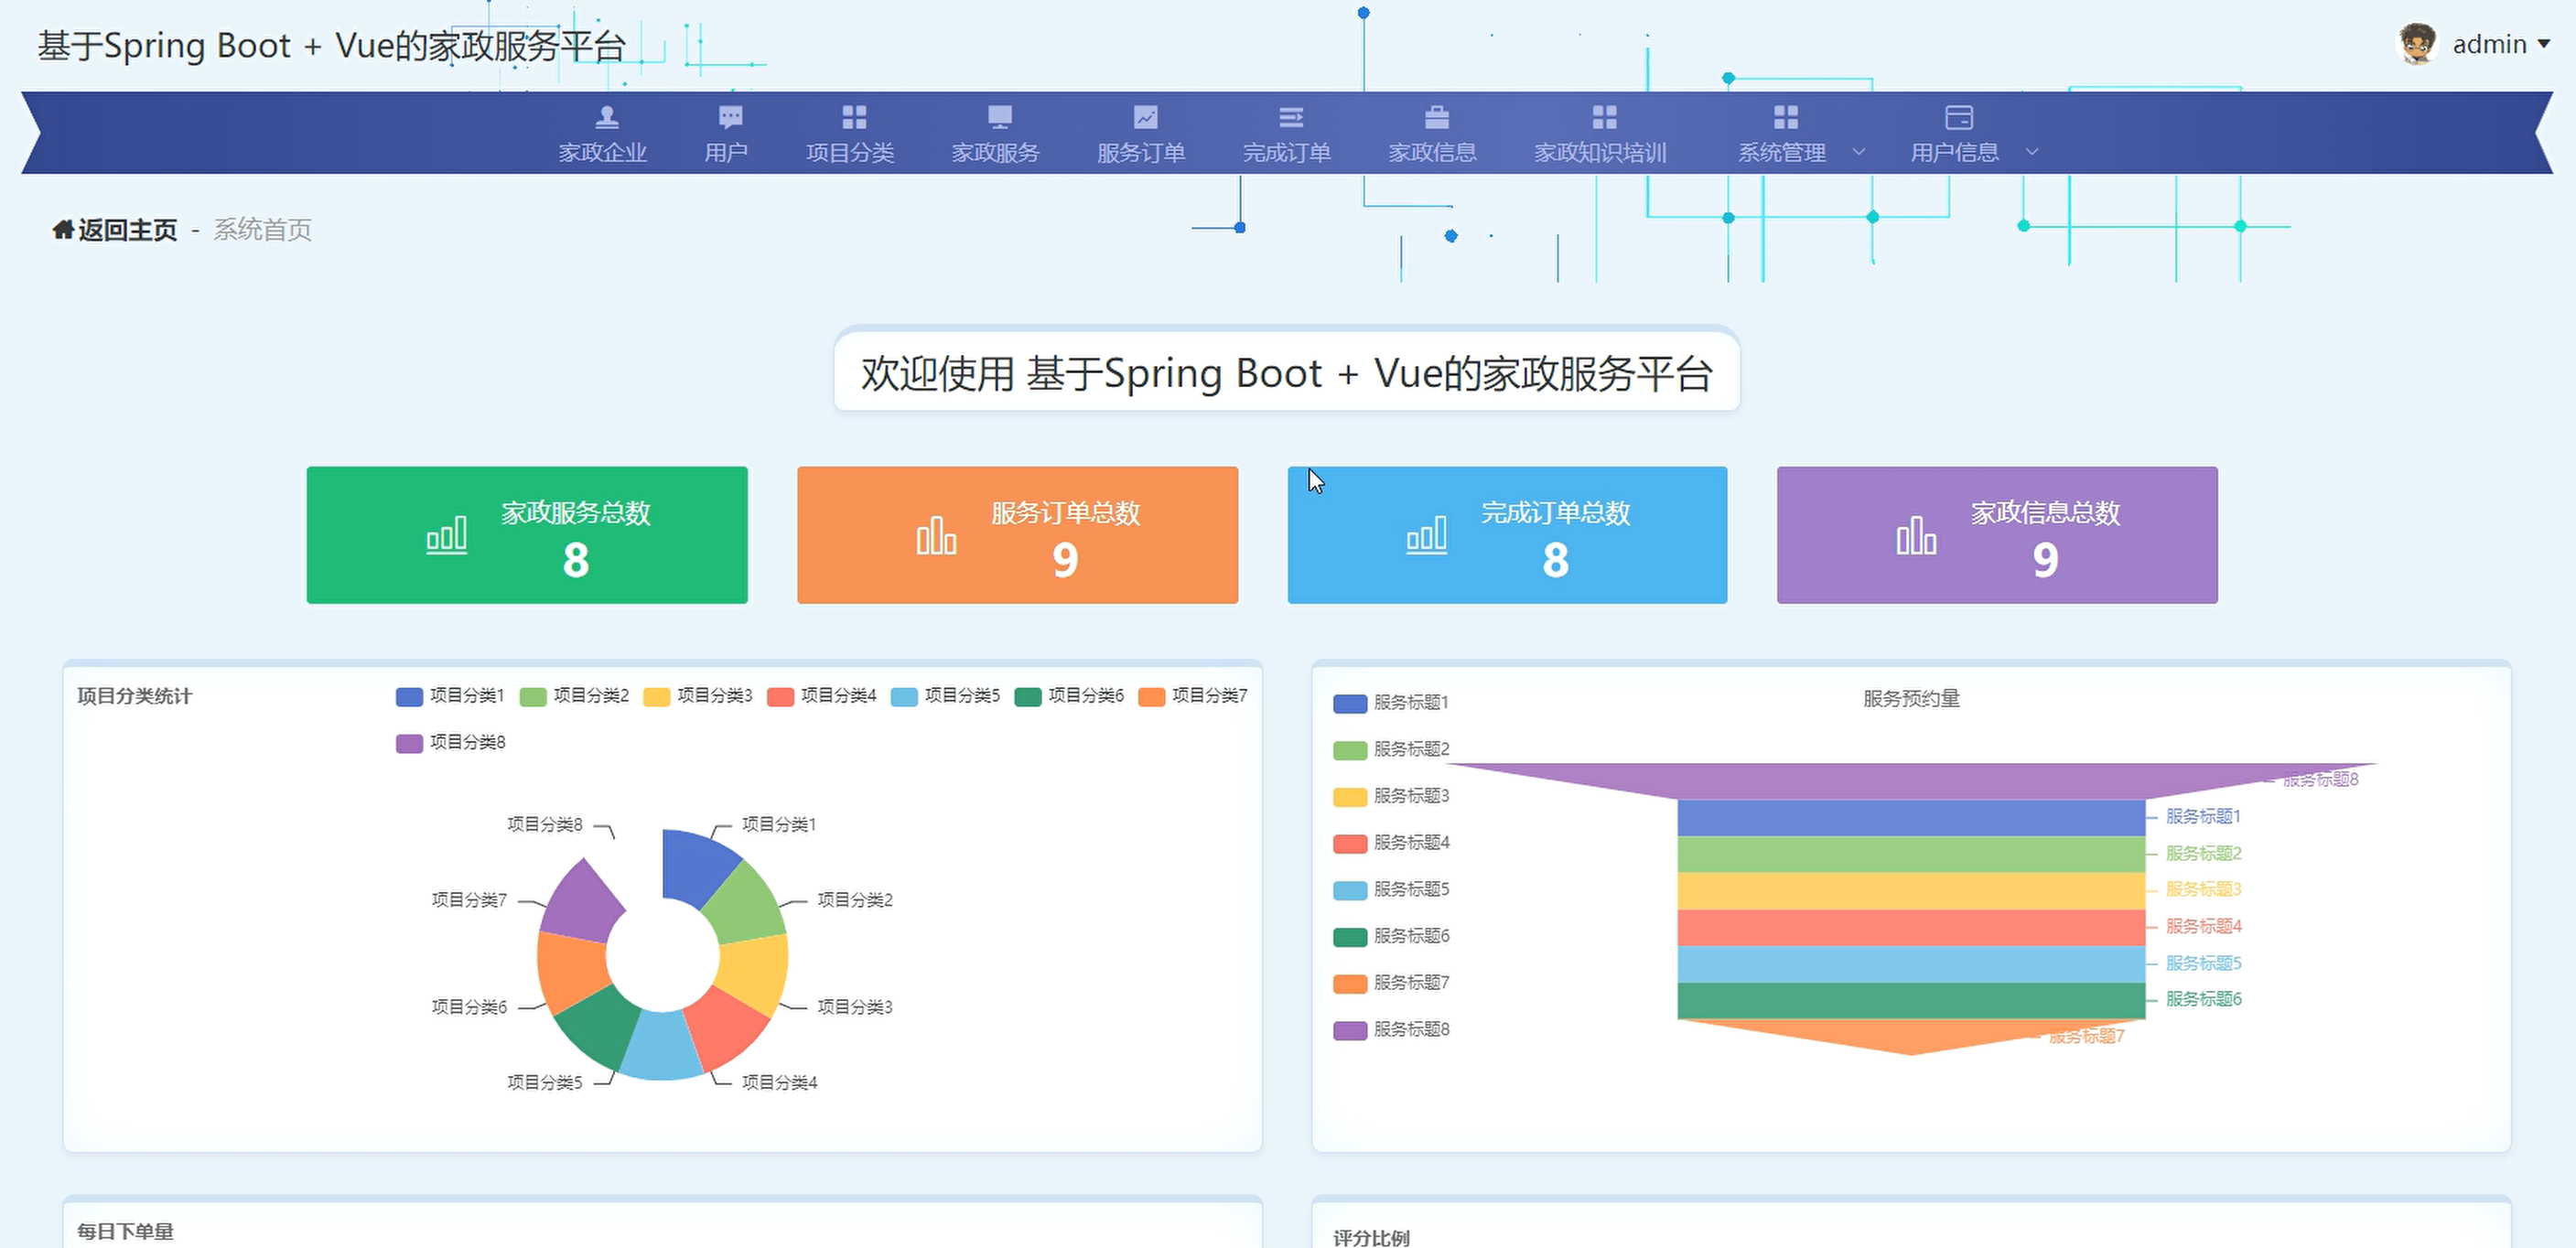
Task: Toggle 项目分类5 legend in pie chart
Action: (945, 696)
